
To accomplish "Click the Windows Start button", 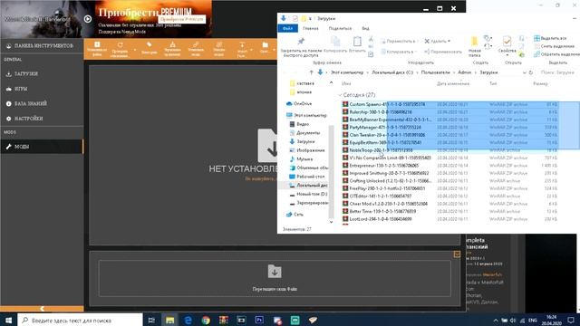I will coord(8,320).
